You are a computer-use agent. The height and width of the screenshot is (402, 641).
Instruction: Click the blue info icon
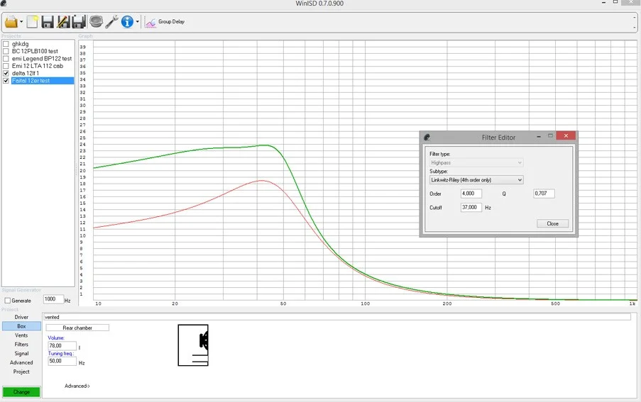point(128,22)
